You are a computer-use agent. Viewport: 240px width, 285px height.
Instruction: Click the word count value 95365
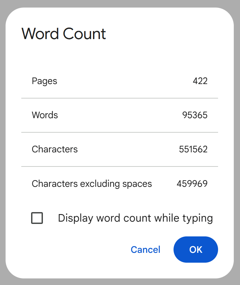(x=194, y=115)
